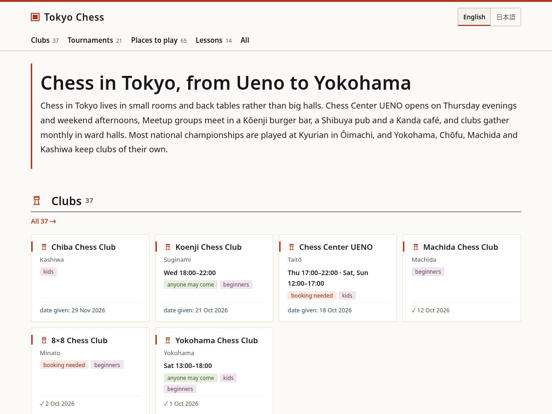
Task: Select the All nav tab
Action: pos(245,40)
